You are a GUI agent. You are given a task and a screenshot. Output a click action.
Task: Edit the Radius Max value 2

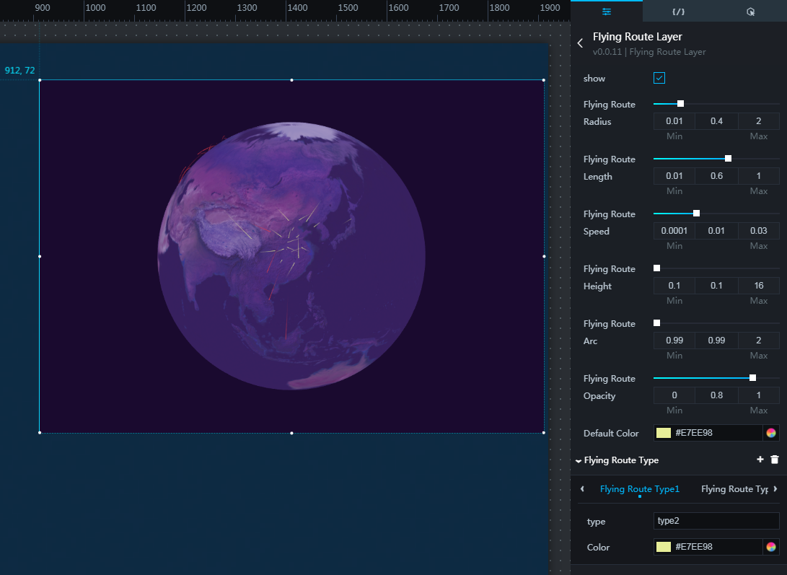tap(758, 121)
